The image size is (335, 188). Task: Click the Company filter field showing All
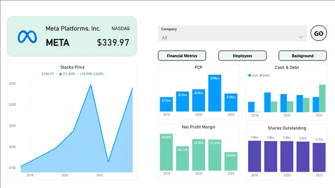tap(232, 33)
